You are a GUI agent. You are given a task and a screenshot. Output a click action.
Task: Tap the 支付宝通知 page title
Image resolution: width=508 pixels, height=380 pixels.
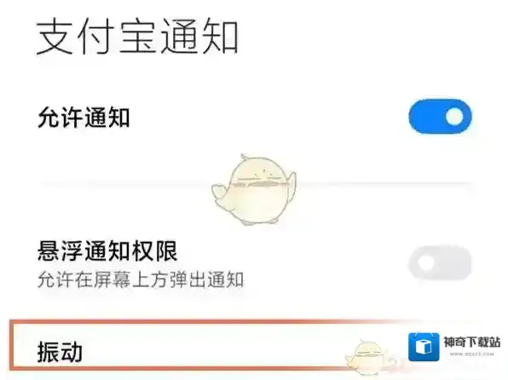coord(137,37)
